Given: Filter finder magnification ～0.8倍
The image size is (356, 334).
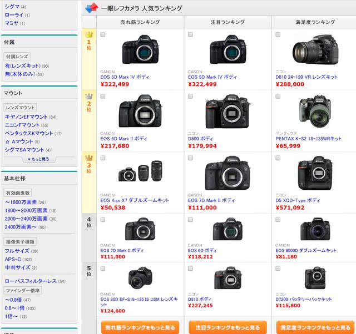Looking at the screenshot, I should 13,300.
